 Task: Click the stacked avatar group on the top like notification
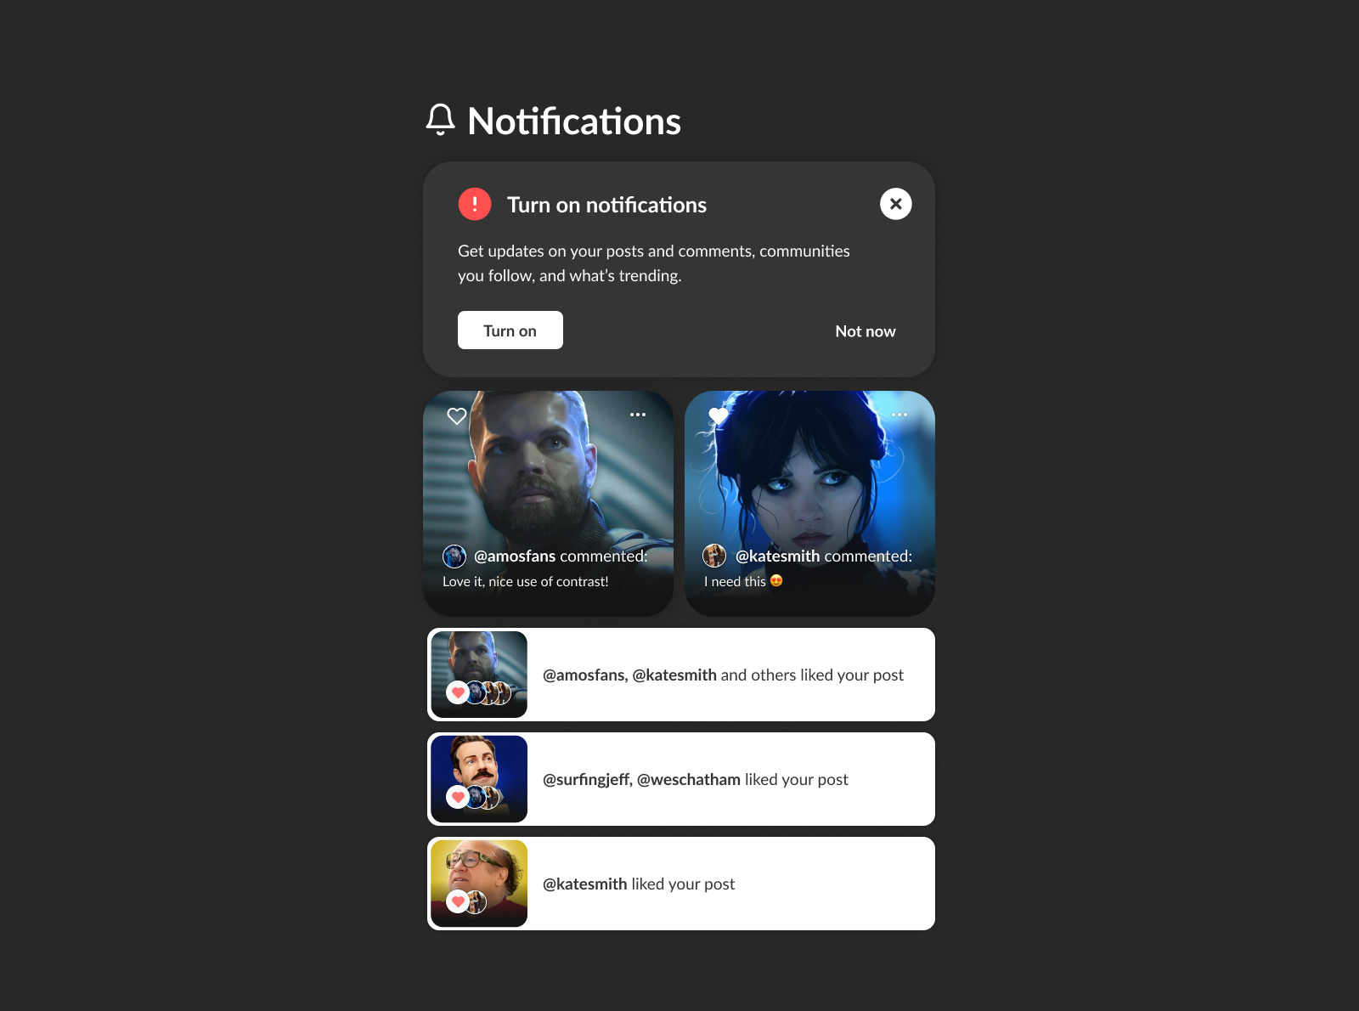tap(488, 693)
